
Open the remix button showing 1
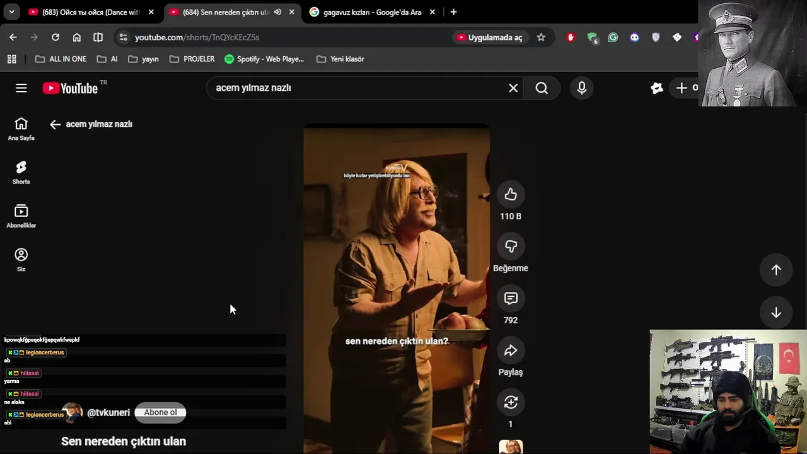(510, 402)
